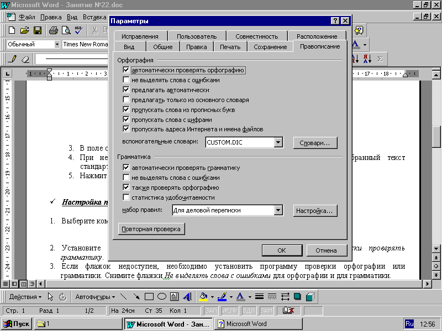
Task: Open Line Style options icon
Action: point(259,297)
